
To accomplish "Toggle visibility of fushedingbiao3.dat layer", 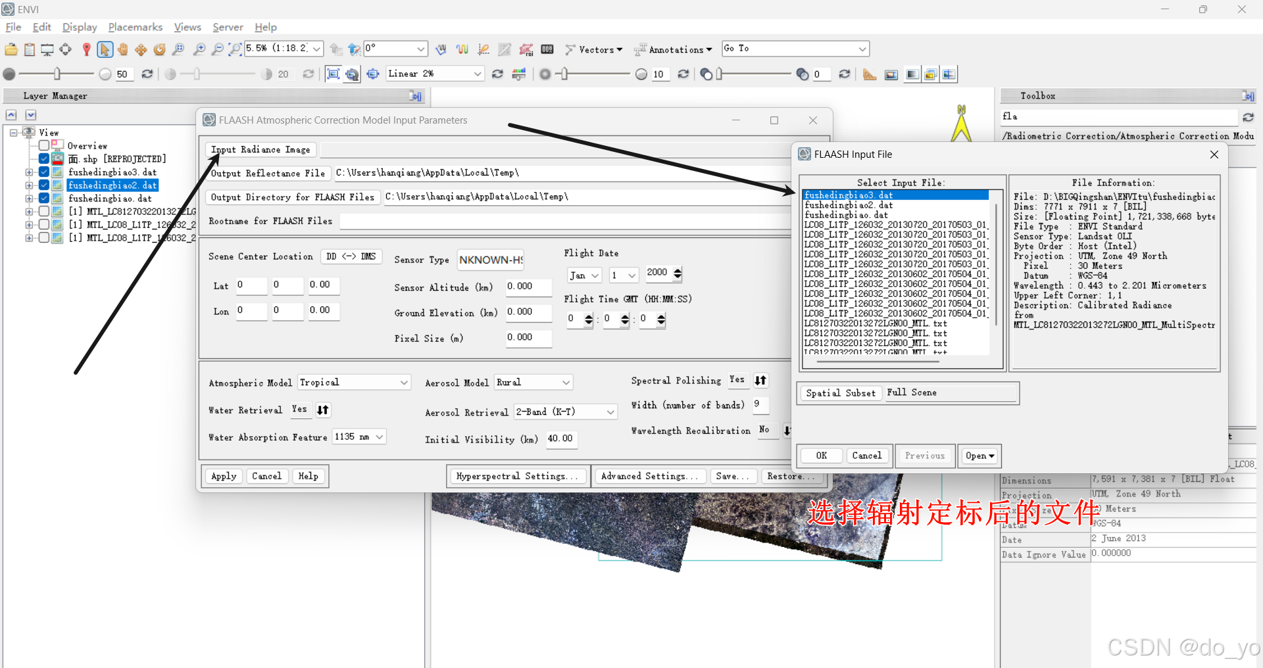I will point(44,172).
